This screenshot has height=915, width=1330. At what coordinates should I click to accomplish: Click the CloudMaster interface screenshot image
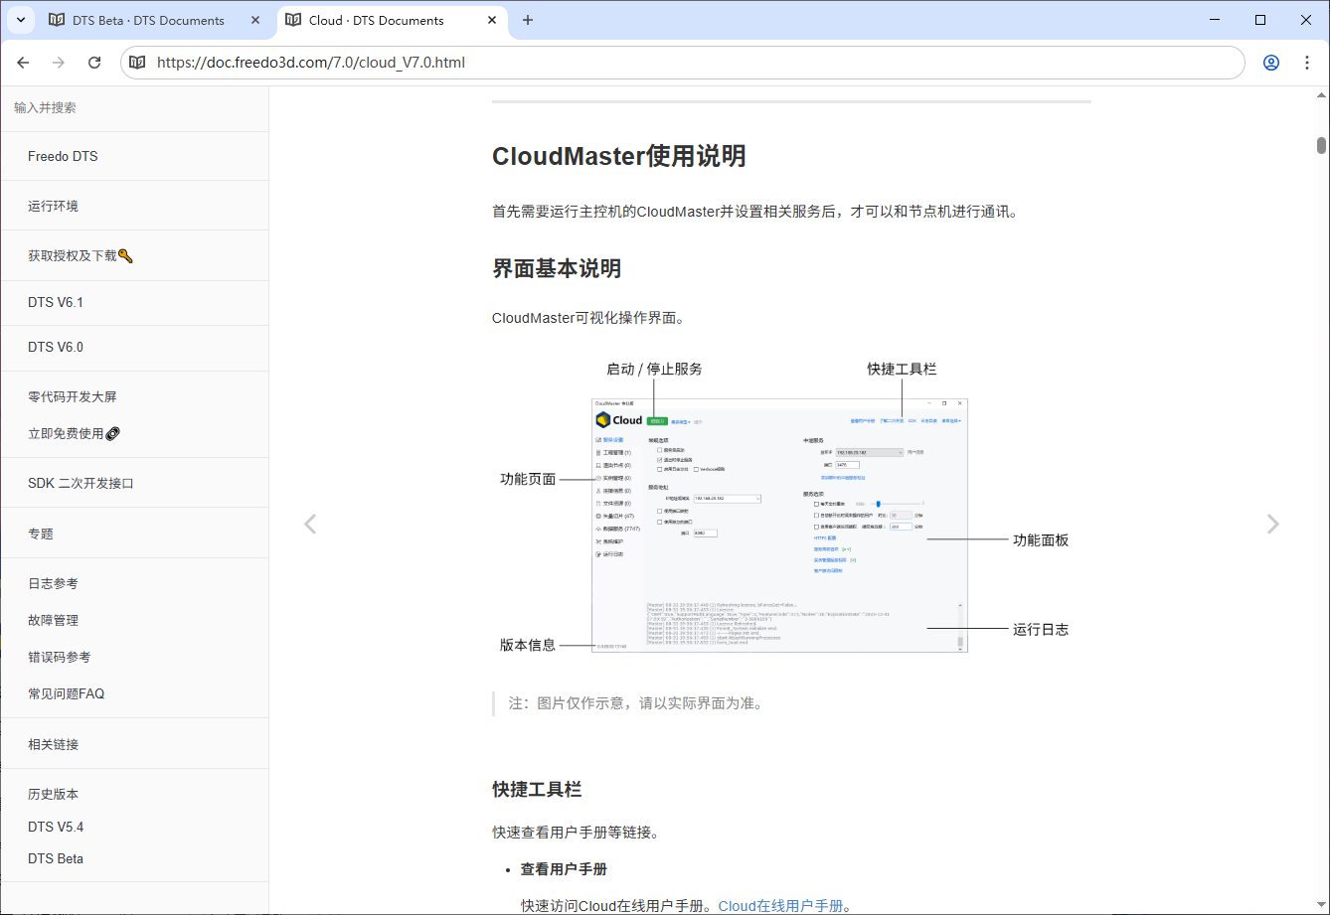(779, 525)
